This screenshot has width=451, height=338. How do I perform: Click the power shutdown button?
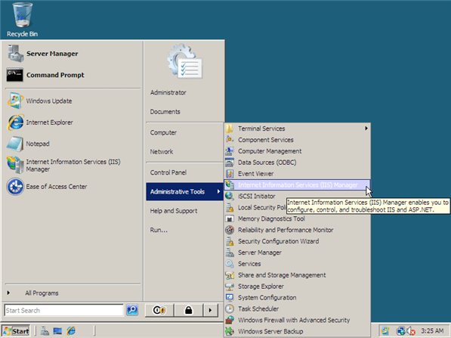click(159, 310)
